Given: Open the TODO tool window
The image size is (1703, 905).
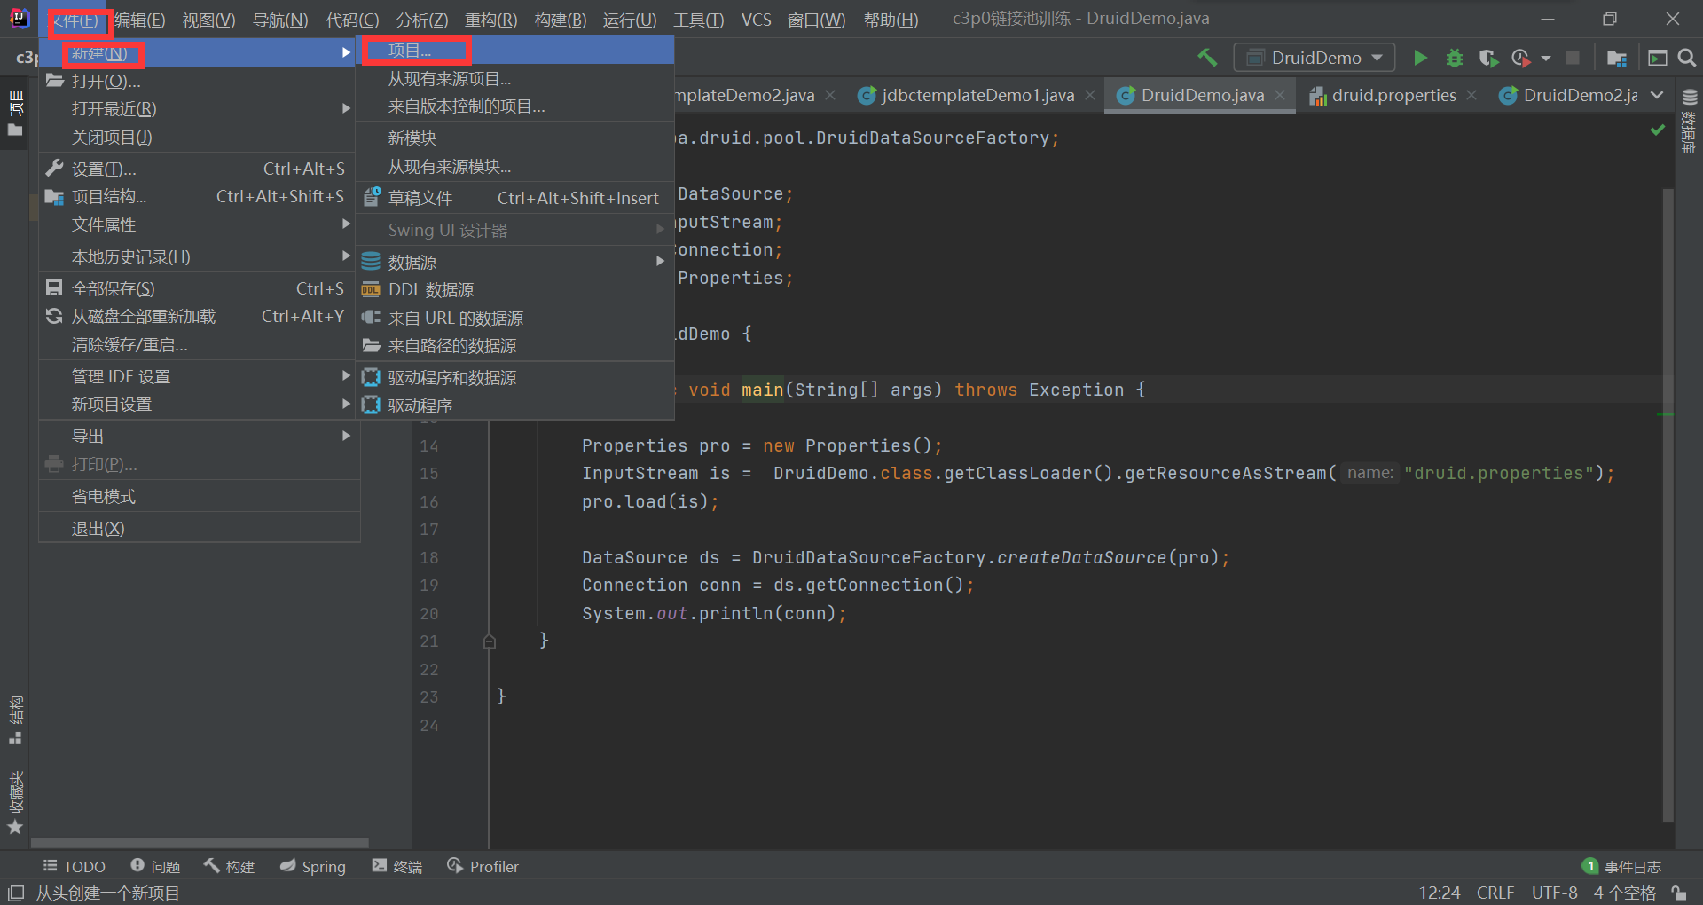Looking at the screenshot, I should 75,866.
